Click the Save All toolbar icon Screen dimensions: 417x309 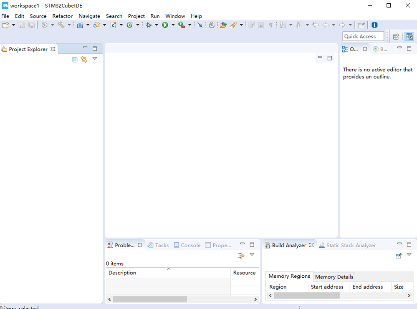point(31,25)
